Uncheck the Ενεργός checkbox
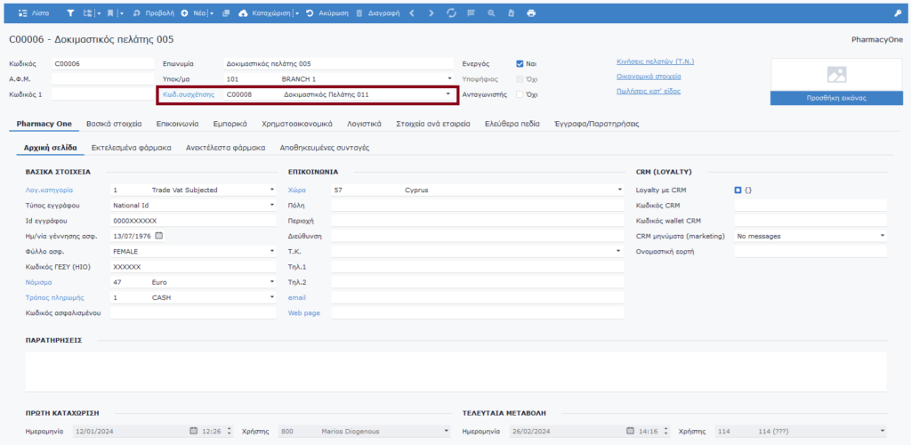The width and height of the screenshot is (911, 445). pos(520,64)
